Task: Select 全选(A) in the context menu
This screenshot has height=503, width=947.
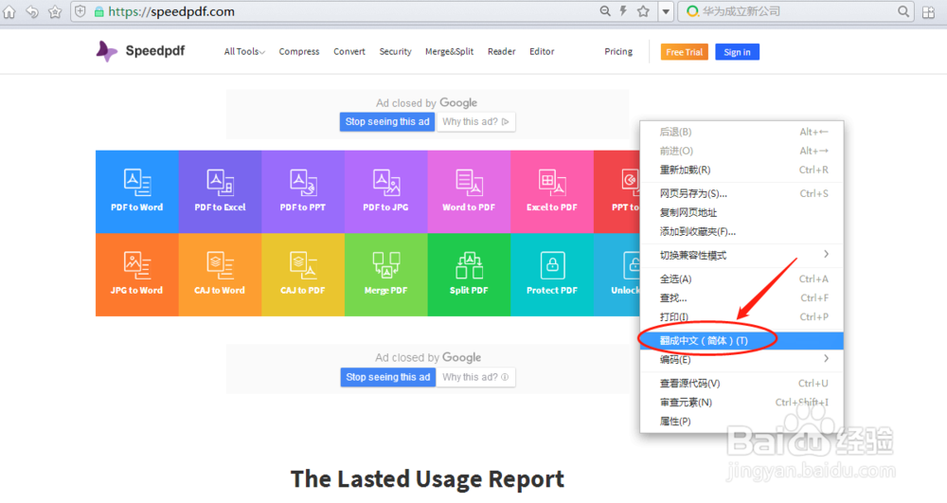Action: point(742,279)
